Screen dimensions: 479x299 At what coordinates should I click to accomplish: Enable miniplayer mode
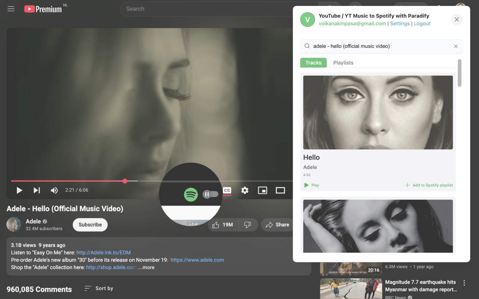click(x=263, y=191)
